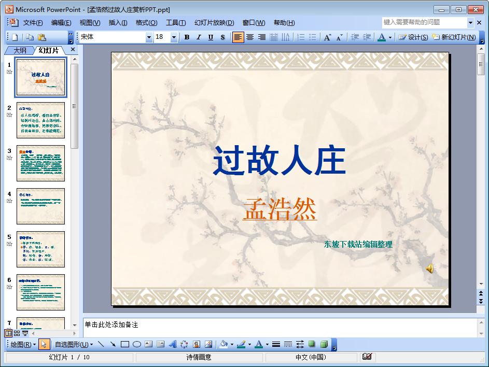Open the font name dropdown
Viewport: 489px width, 367px height.
pos(149,37)
